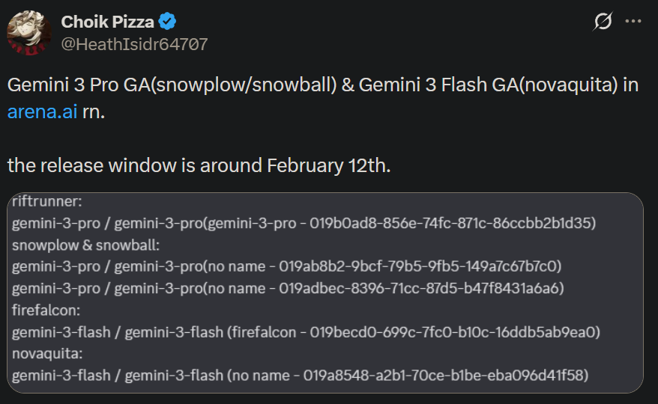Click "Gemini 3 Pro GA" in the tweet text
This screenshot has height=404, width=658.
[x=83, y=85]
